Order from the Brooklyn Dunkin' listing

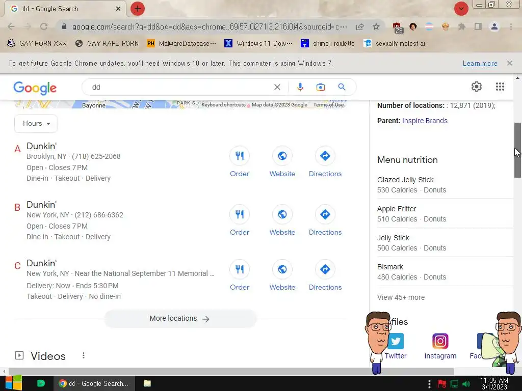[240, 162]
